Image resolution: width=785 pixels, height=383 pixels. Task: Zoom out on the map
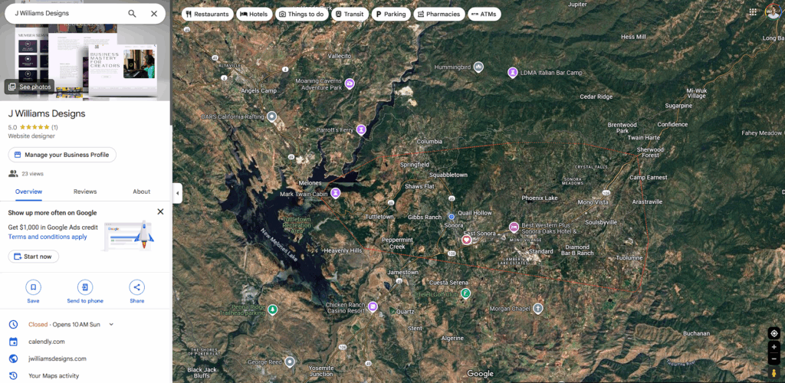click(774, 358)
